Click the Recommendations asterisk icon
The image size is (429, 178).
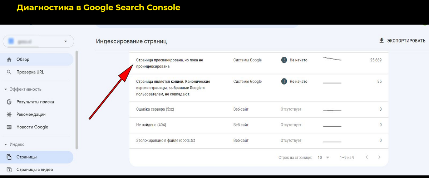pyautogui.click(x=9, y=115)
